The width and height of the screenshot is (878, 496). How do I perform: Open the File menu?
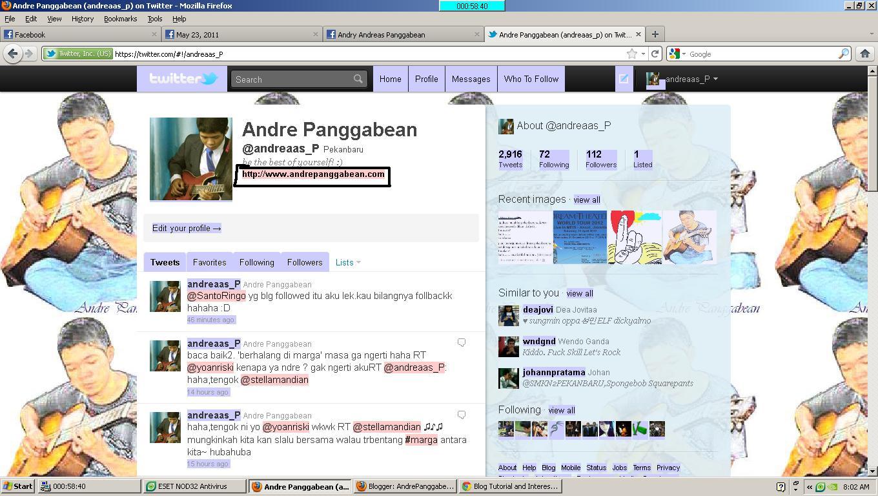click(10, 19)
